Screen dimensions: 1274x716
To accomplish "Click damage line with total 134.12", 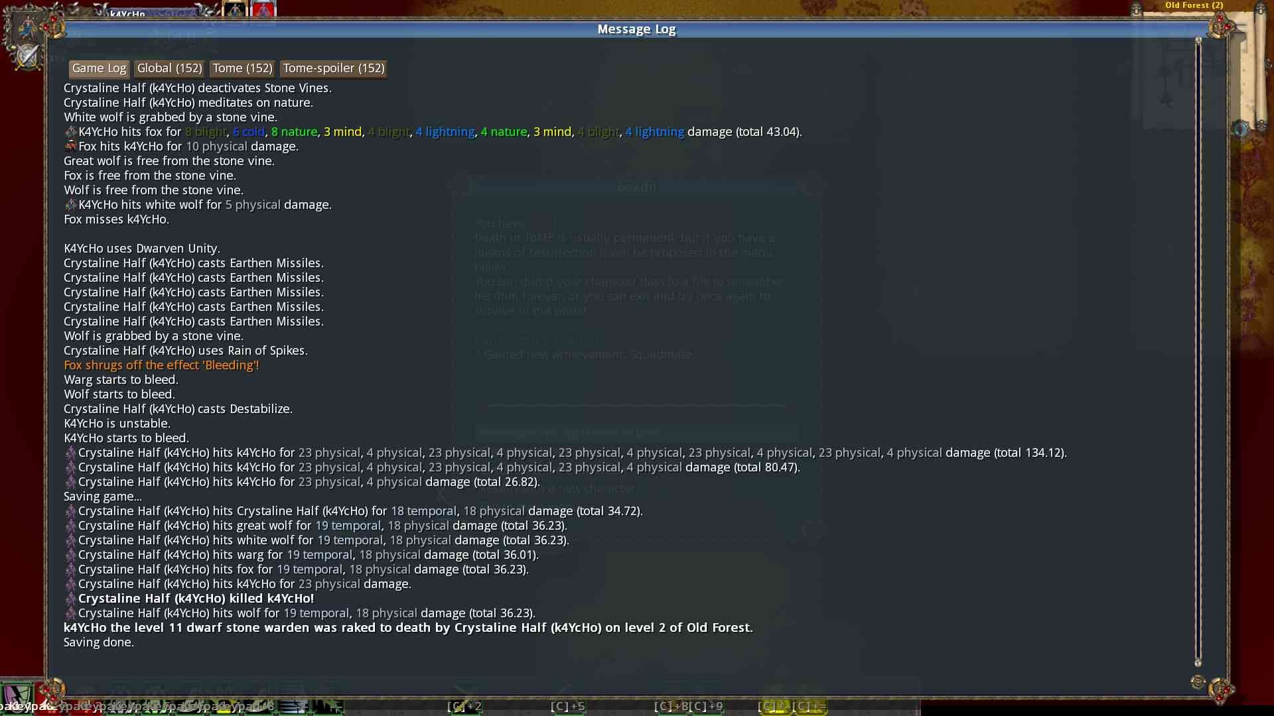I will click(566, 453).
